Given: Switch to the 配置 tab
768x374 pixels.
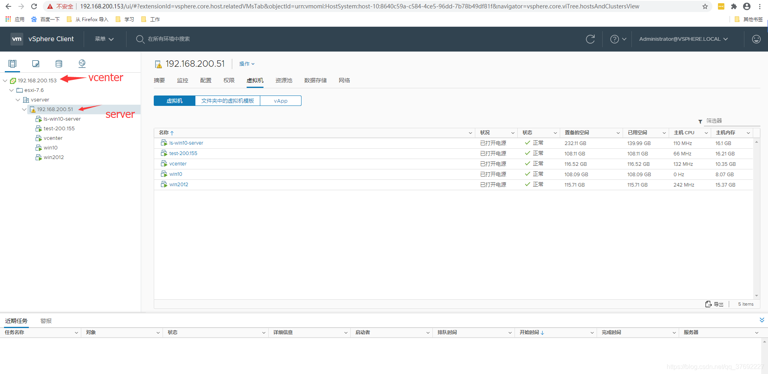Looking at the screenshot, I should pos(206,80).
